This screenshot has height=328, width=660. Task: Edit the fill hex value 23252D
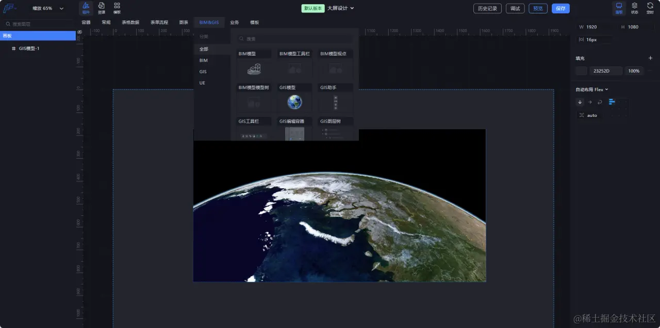(606, 71)
